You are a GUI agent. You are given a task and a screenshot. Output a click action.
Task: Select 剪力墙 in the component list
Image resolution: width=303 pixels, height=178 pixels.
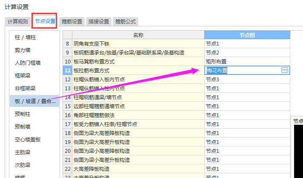tap(34, 50)
